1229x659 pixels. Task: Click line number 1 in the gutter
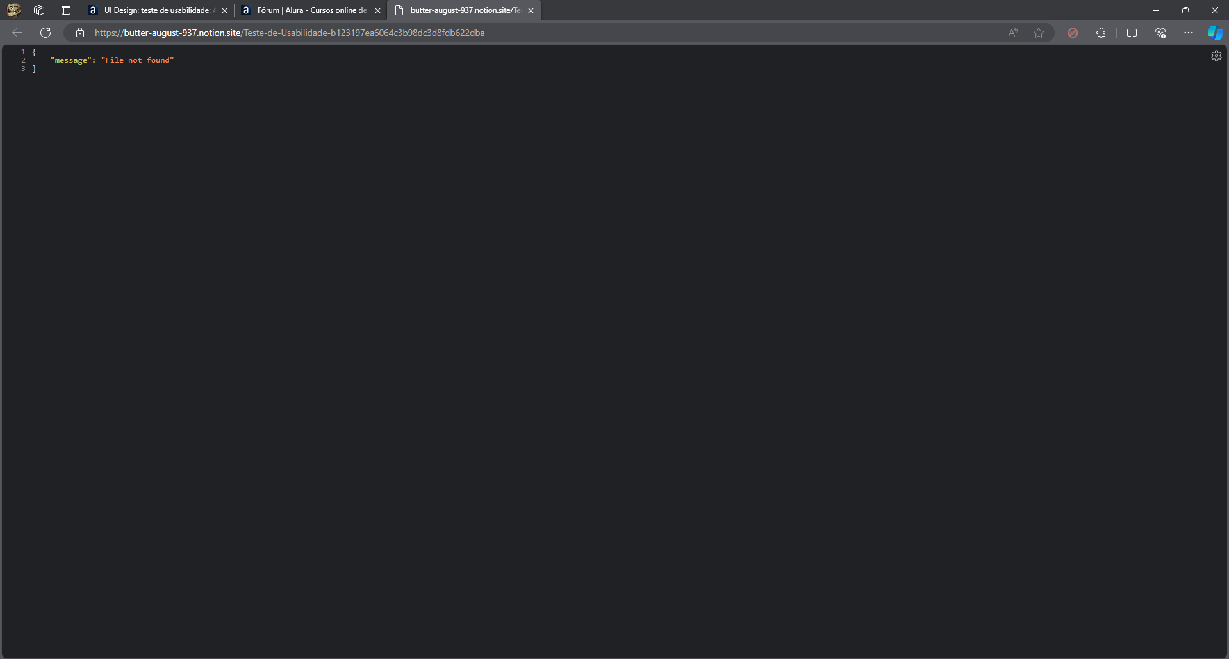point(23,52)
